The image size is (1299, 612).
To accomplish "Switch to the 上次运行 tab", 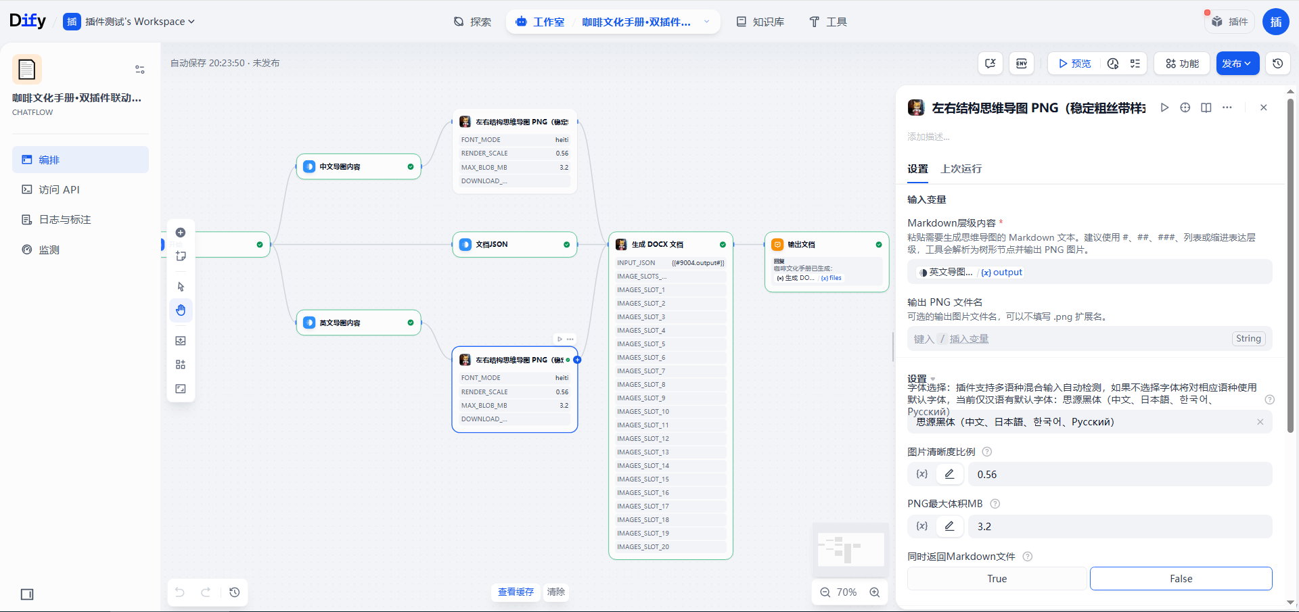I will click(x=961, y=169).
